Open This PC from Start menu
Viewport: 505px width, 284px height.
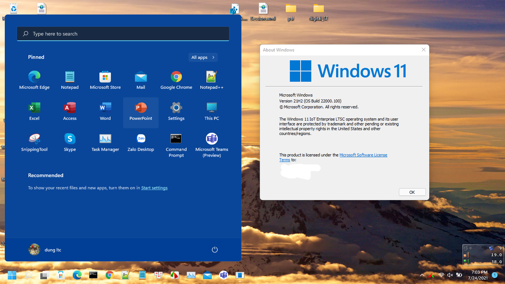(x=212, y=112)
